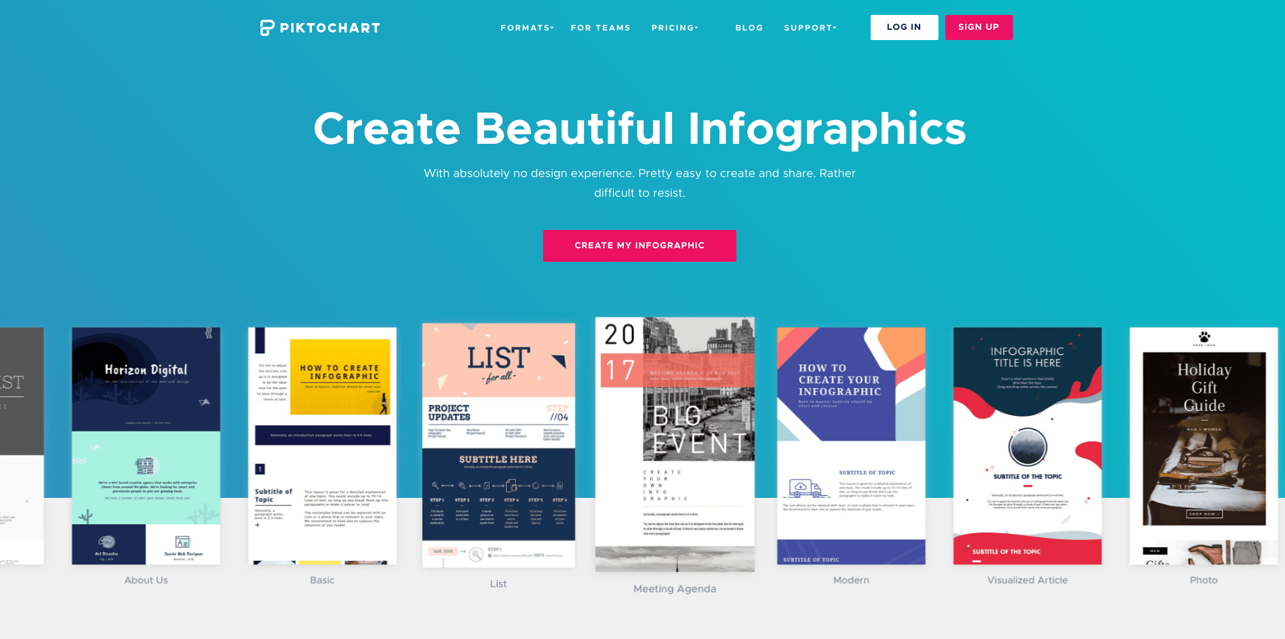Click the Sign Up button
The image size is (1285, 639).
pyautogui.click(x=978, y=27)
